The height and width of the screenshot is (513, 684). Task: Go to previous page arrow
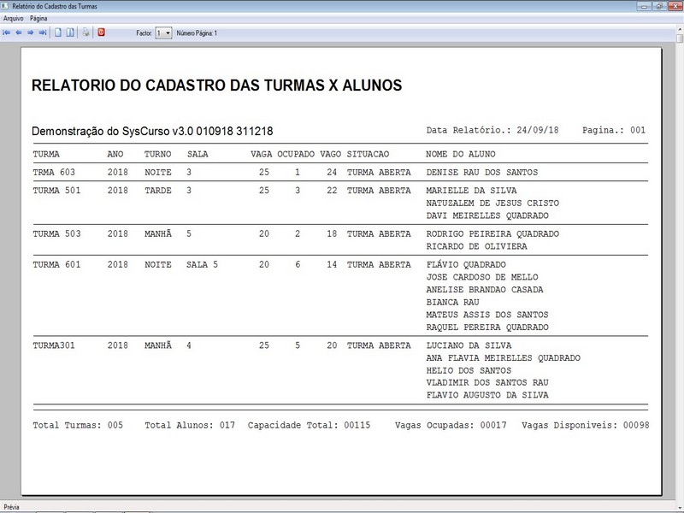click(19, 32)
